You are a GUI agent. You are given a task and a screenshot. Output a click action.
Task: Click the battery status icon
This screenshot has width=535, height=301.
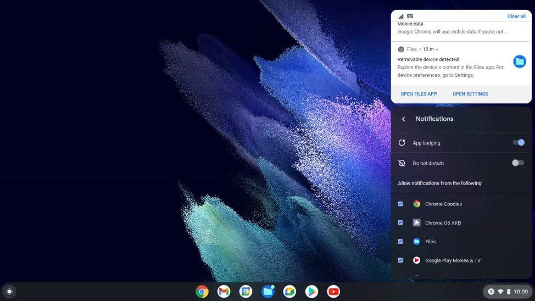point(509,292)
